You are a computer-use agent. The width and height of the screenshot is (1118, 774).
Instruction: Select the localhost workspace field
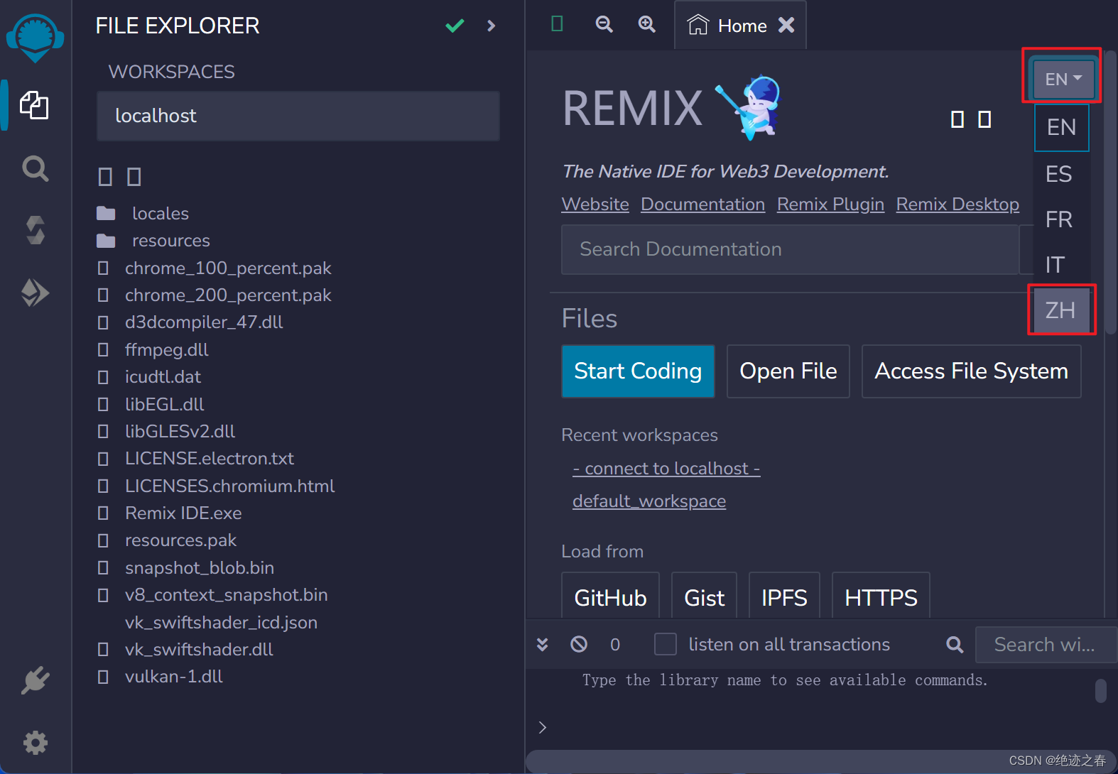[298, 116]
